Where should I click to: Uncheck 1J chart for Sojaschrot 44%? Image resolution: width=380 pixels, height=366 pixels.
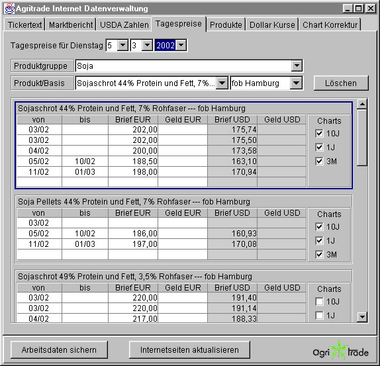(319, 148)
